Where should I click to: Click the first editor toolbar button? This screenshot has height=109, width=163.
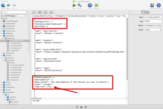point(34,12)
